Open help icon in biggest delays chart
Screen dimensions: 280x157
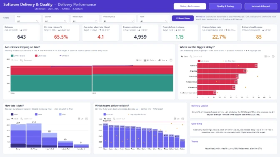click(x=273, y=56)
